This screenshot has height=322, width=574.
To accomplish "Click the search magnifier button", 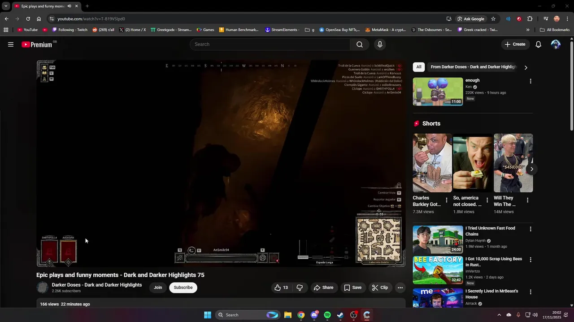I will [x=360, y=44].
